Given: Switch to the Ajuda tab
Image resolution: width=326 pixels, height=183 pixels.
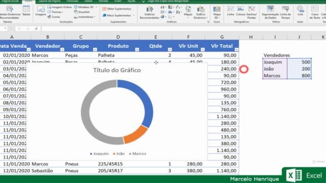Looking at the screenshot, I should [x=131, y=1].
